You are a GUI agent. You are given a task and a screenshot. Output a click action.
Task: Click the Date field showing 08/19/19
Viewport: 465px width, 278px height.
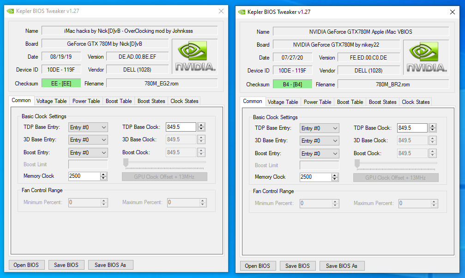pyautogui.click(x=61, y=57)
